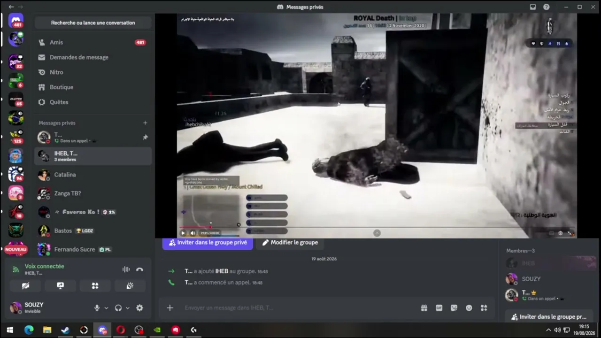Viewport: 601px width, 338px height.
Task: Open the apps icon in message bar
Action: 484,308
